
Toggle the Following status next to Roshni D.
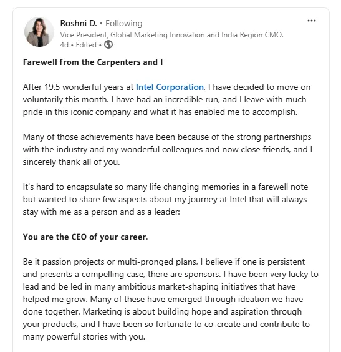124,23
